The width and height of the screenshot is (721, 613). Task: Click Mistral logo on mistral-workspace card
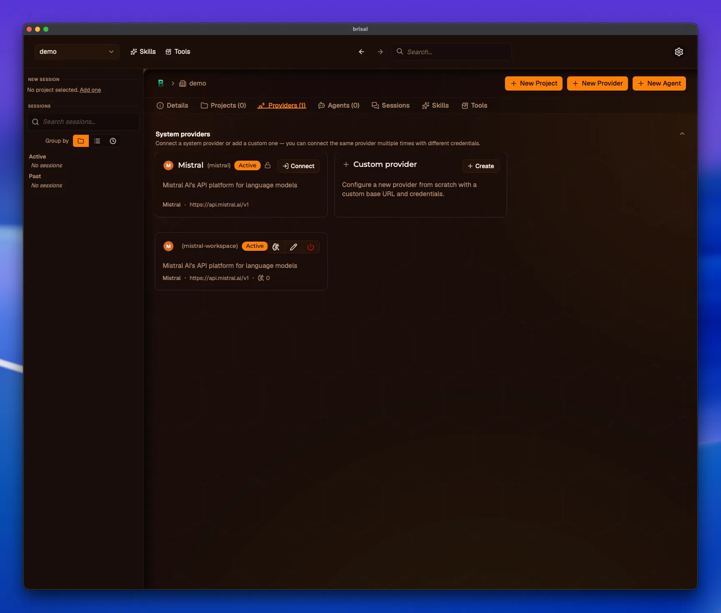pyautogui.click(x=168, y=246)
